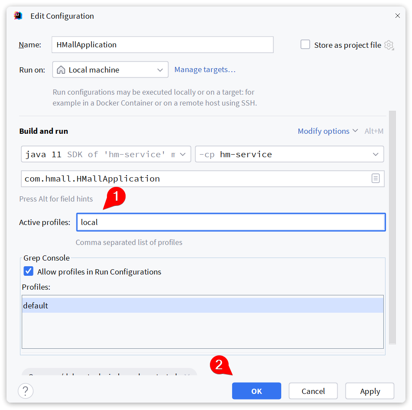This screenshot has width=412, height=410.
Task: Open the -cp hm-service classpath dropdown
Action: pyautogui.click(x=289, y=154)
